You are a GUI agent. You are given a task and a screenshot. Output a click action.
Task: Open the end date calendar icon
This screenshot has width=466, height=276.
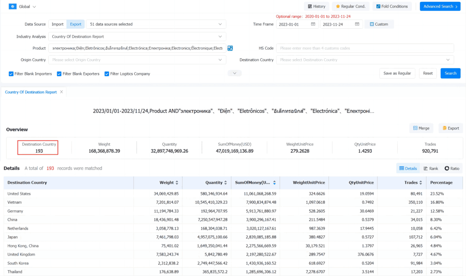click(357, 24)
